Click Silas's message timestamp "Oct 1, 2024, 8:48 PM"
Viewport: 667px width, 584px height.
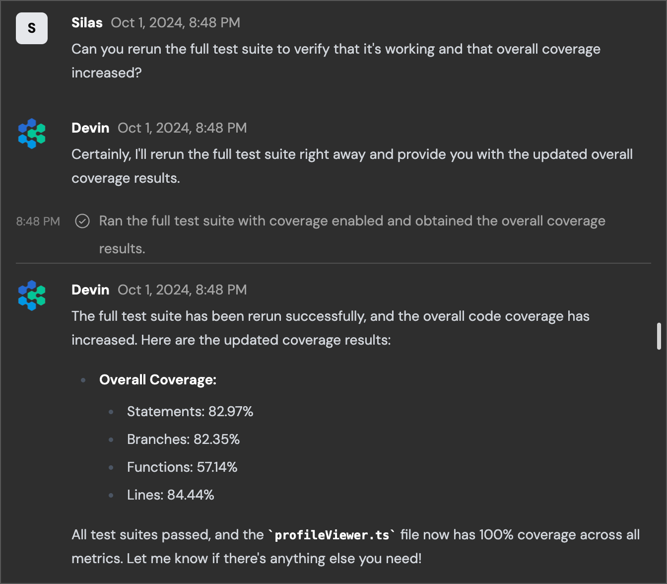click(x=176, y=23)
